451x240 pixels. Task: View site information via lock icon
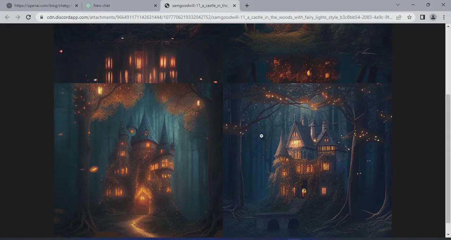coord(42,17)
